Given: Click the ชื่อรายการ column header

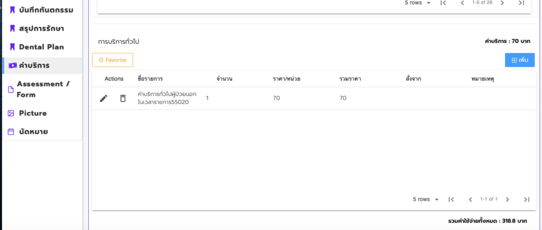Looking at the screenshot, I should click(150, 79).
